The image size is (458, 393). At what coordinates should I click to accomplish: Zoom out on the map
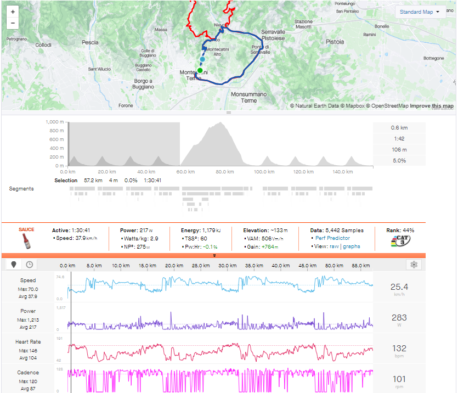pos(13,23)
